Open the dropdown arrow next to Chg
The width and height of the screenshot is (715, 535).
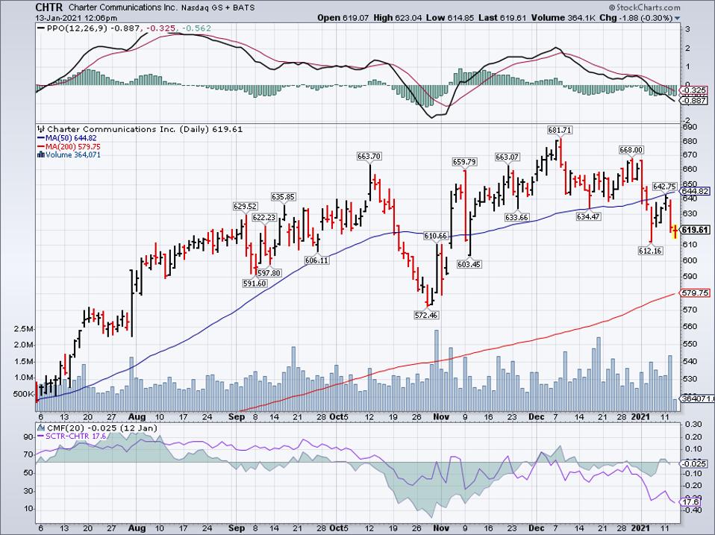click(677, 18)
